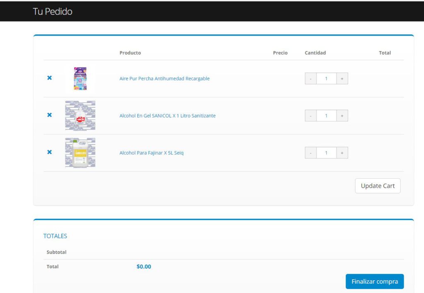This screenshot has height=293, width=424.
Task: Open Alcohol En Gel SANICOL X 1 Litro link
Action: click(x=167, y=116)
